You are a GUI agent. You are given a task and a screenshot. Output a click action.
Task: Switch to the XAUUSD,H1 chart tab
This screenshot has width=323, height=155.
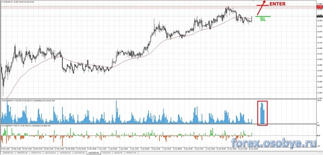point(80,153)
